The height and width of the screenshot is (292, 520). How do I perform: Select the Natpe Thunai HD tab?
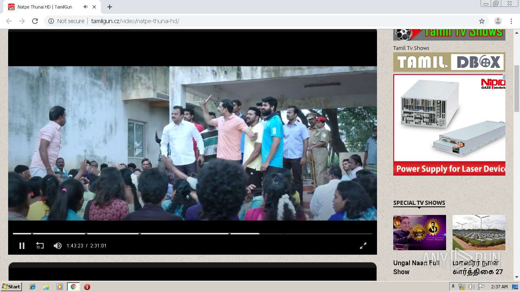coord(52,7)
